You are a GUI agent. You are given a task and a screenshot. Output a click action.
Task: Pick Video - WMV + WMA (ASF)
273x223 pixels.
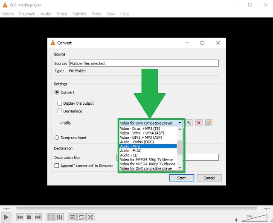148,133
